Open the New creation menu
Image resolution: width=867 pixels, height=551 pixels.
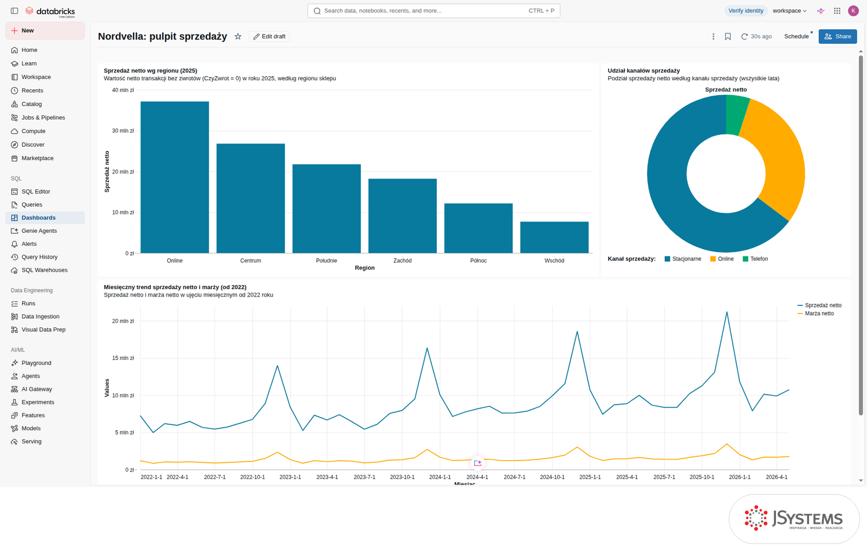coord(45,31)
